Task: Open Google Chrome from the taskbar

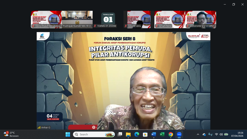Action: (x=171, y=134)
